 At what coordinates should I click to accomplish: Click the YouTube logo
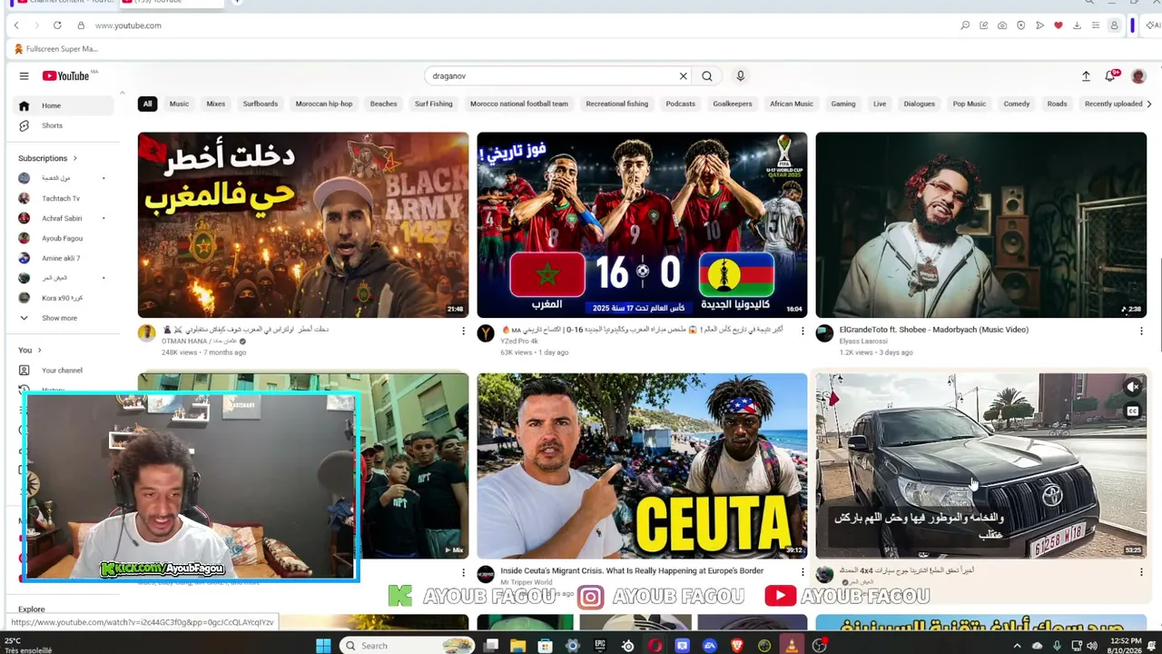coord(65,76)
